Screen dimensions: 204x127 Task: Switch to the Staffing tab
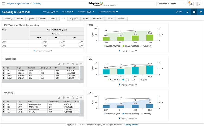click(x=54, y=19)
